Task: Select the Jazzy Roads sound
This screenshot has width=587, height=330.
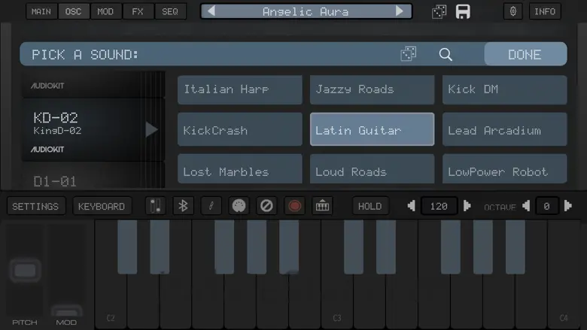Action: tap(372, 89)
